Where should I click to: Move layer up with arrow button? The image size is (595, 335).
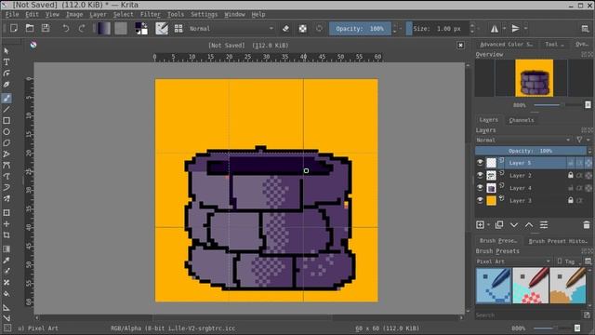click(x=529, y=225)
